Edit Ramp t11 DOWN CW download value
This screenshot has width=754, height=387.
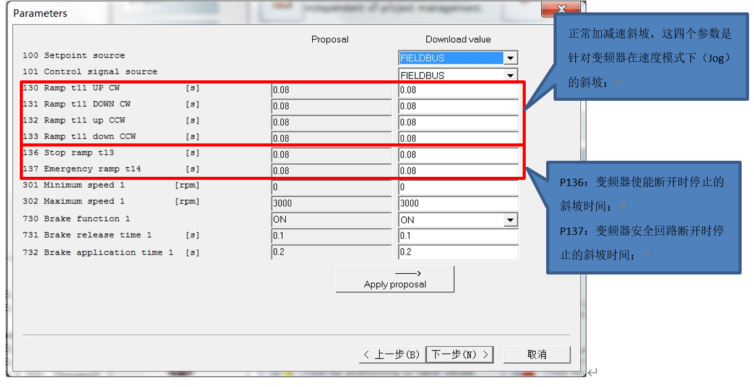(x=458, y=106)
